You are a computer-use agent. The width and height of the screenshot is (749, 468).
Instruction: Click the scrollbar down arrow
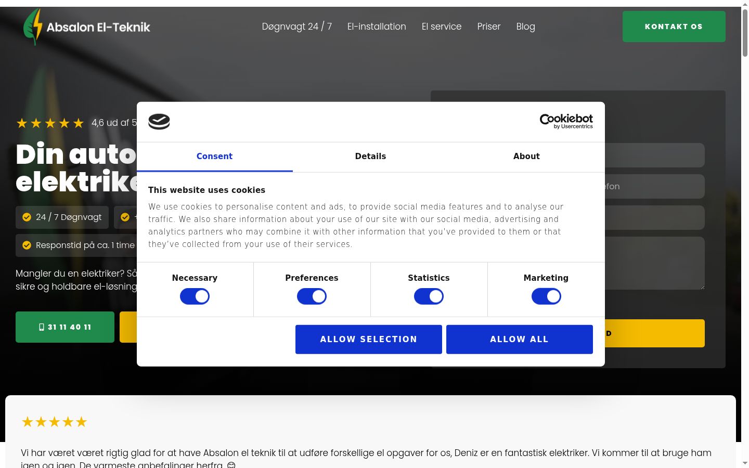pyautogui.click(x=745, y=463)
